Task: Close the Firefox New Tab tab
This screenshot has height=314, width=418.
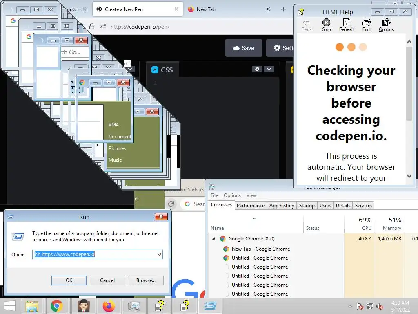Action: pos(268,9)
